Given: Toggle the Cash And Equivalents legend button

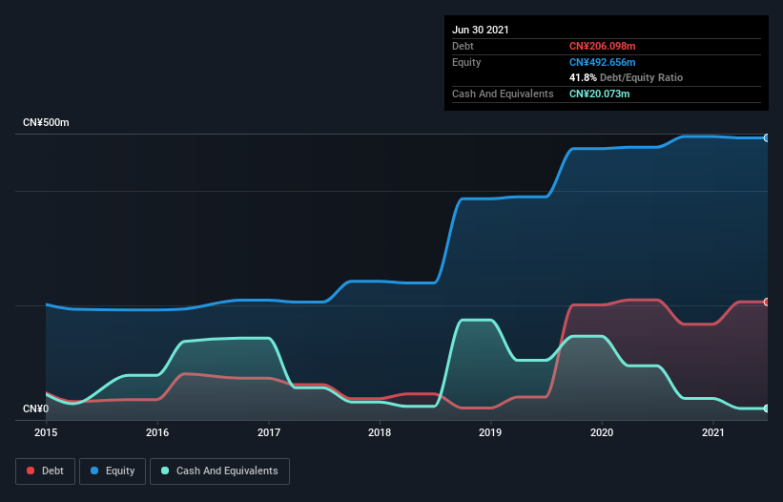Looking at the screenshot, I should tap(219, 471).
